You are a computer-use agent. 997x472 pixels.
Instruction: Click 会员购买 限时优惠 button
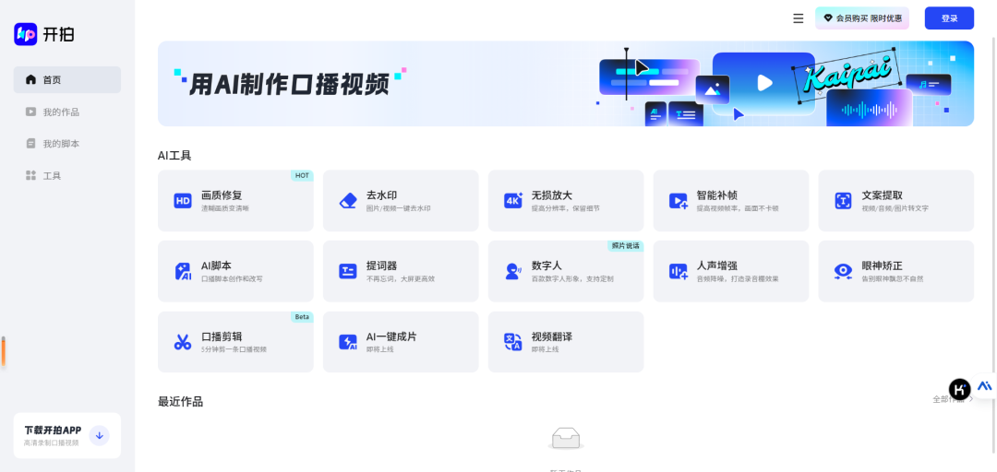tap(862, 18)
